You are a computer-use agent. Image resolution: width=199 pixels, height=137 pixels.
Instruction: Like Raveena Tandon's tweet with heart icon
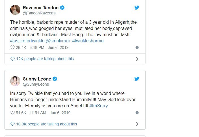12,47
